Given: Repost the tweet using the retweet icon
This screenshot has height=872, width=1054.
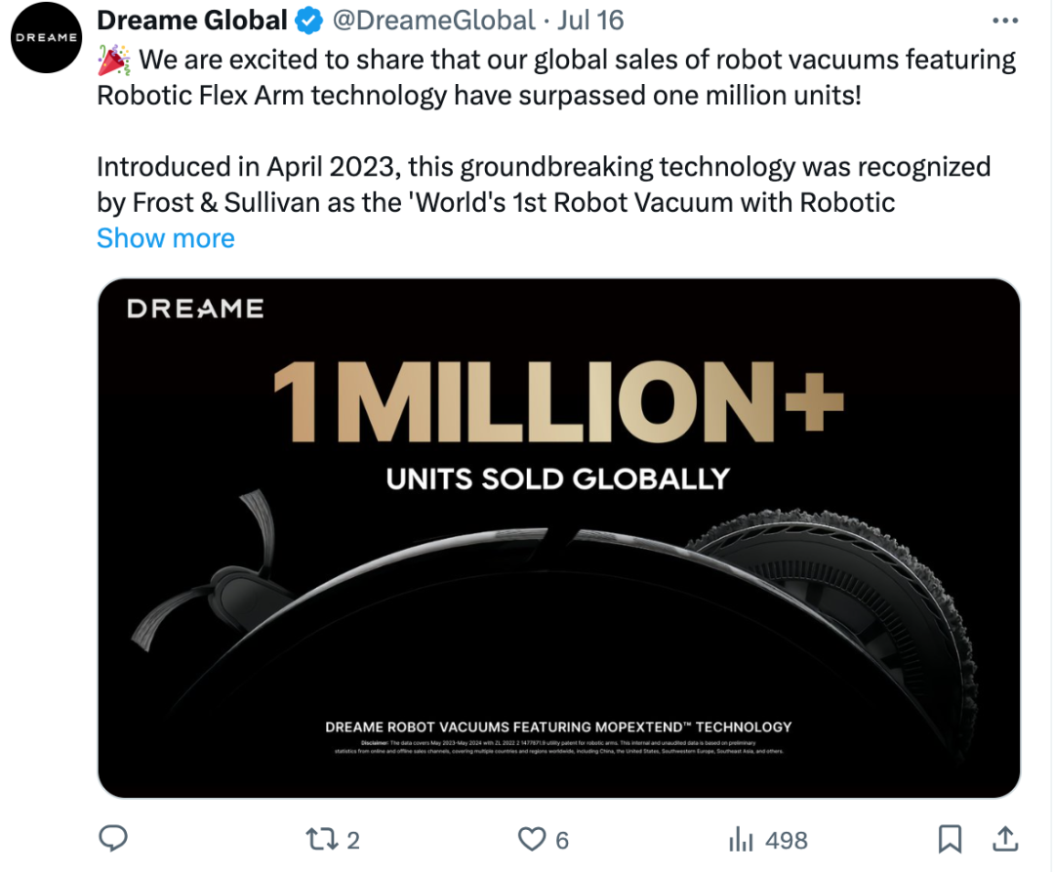Looking at the screenshot, I should (320, 839).
